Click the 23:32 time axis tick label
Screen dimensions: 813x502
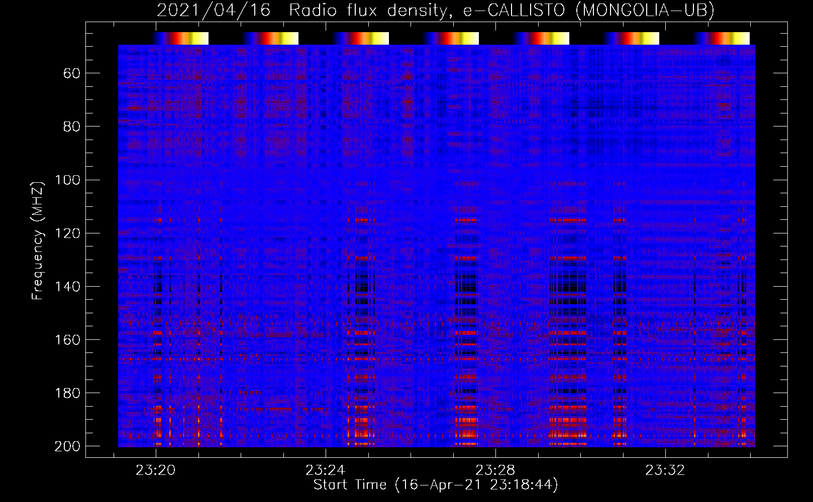point(665,470)
